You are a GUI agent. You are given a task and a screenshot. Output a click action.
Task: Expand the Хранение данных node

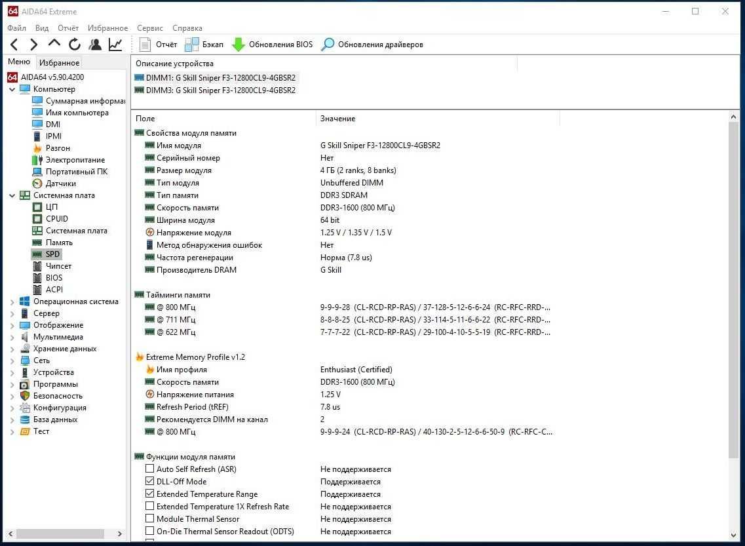(x=12, y=349)
